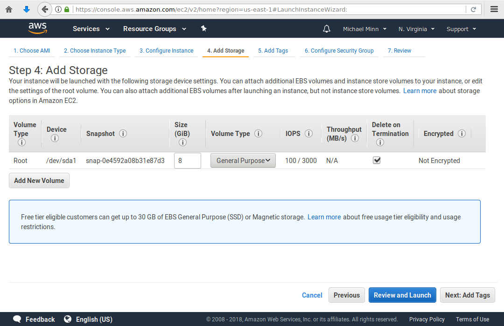Click the Add New Volume button
This screenshot has width=504, height=326.
pos(39,181)
